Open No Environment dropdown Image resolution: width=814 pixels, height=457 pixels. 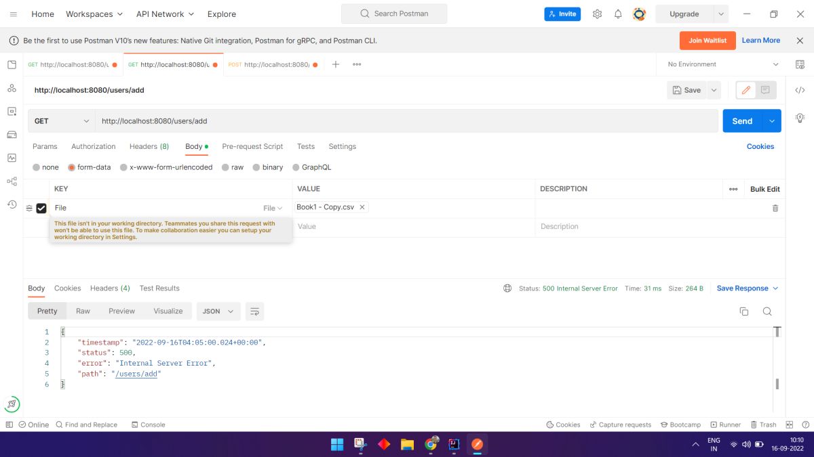point(722,64)
